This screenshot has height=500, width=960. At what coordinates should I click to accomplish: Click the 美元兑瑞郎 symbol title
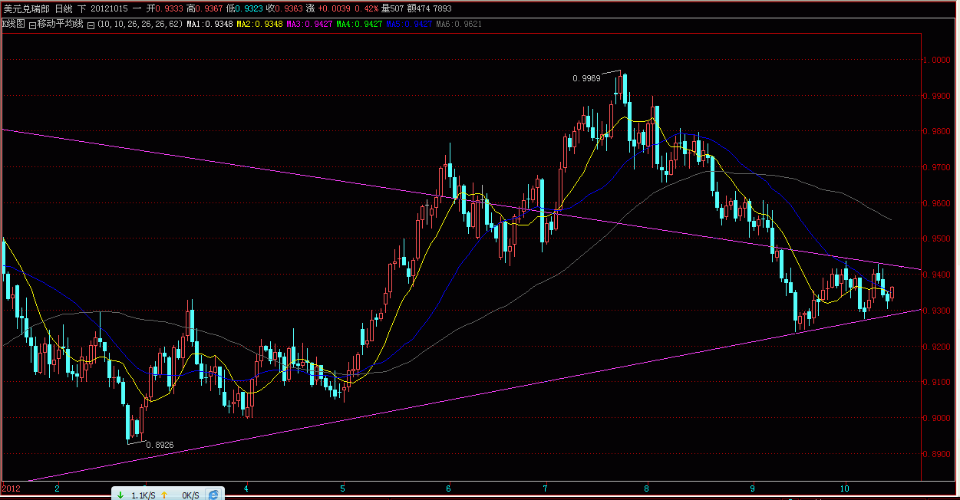tap(26, 8)
